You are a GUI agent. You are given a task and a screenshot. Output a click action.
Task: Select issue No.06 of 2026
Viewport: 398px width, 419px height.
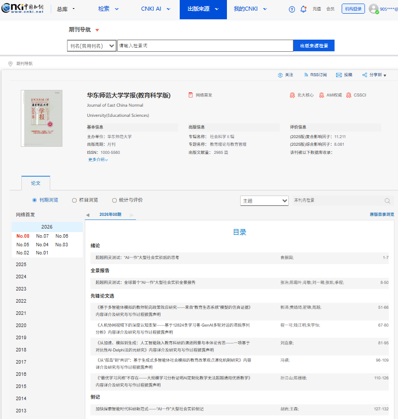point(62,236)
